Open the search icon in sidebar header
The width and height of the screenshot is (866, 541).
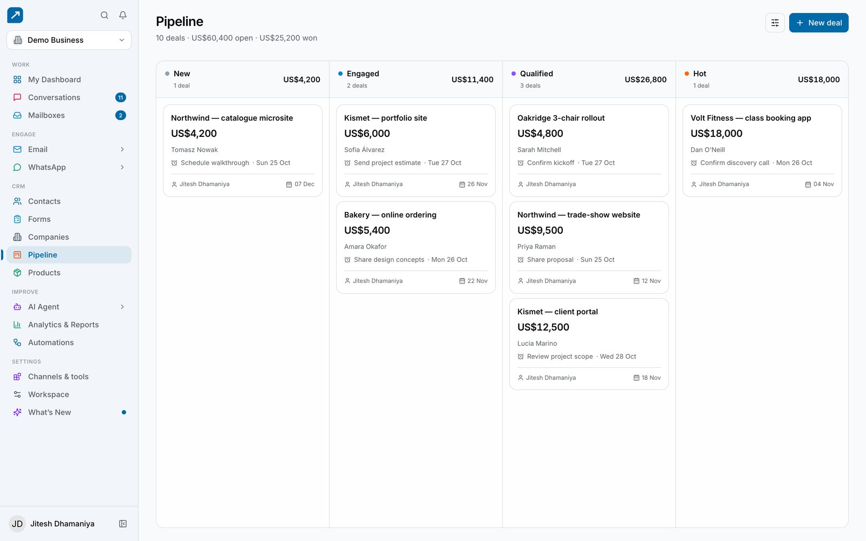[x=104, y=15]
